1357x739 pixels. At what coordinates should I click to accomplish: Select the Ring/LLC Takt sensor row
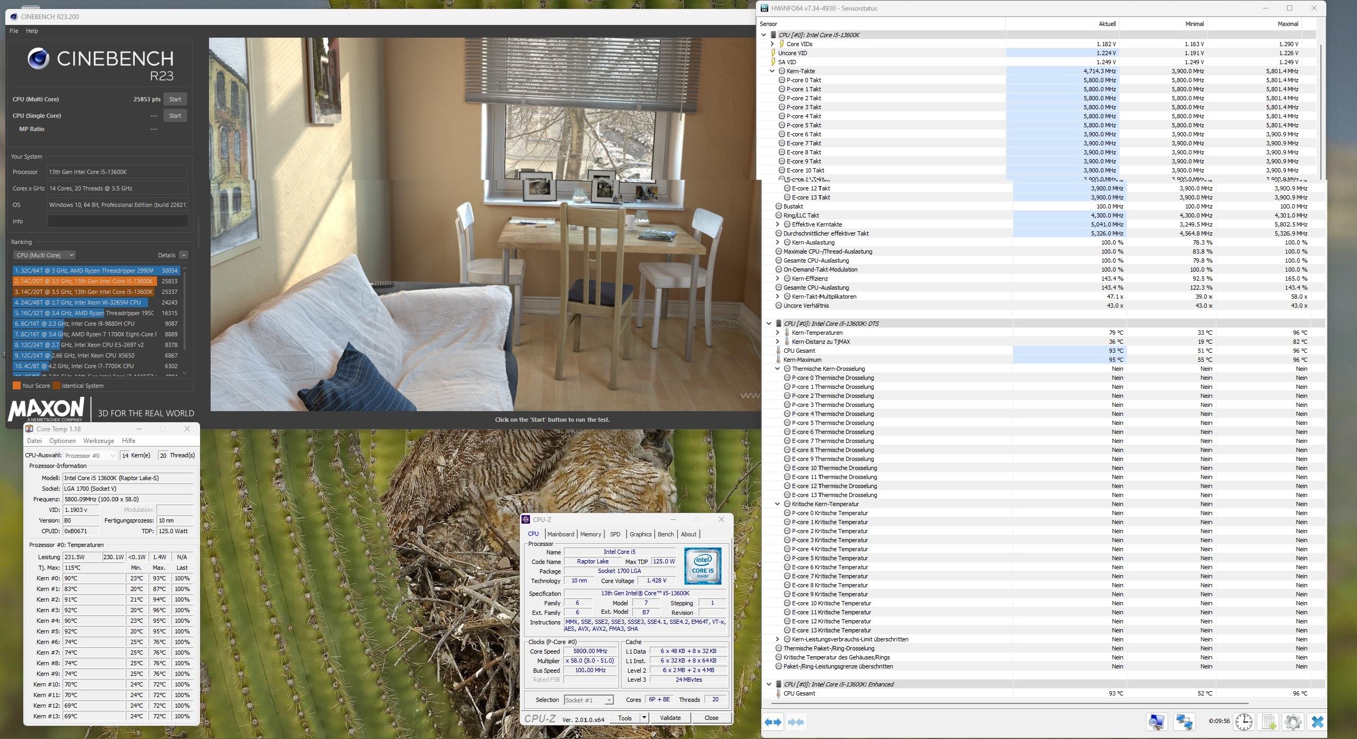click(x=1043, y=215)
